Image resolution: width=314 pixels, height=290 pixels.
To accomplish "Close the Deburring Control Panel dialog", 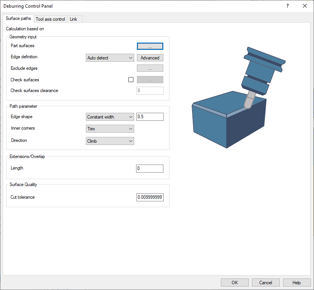I will click(305, 6).
